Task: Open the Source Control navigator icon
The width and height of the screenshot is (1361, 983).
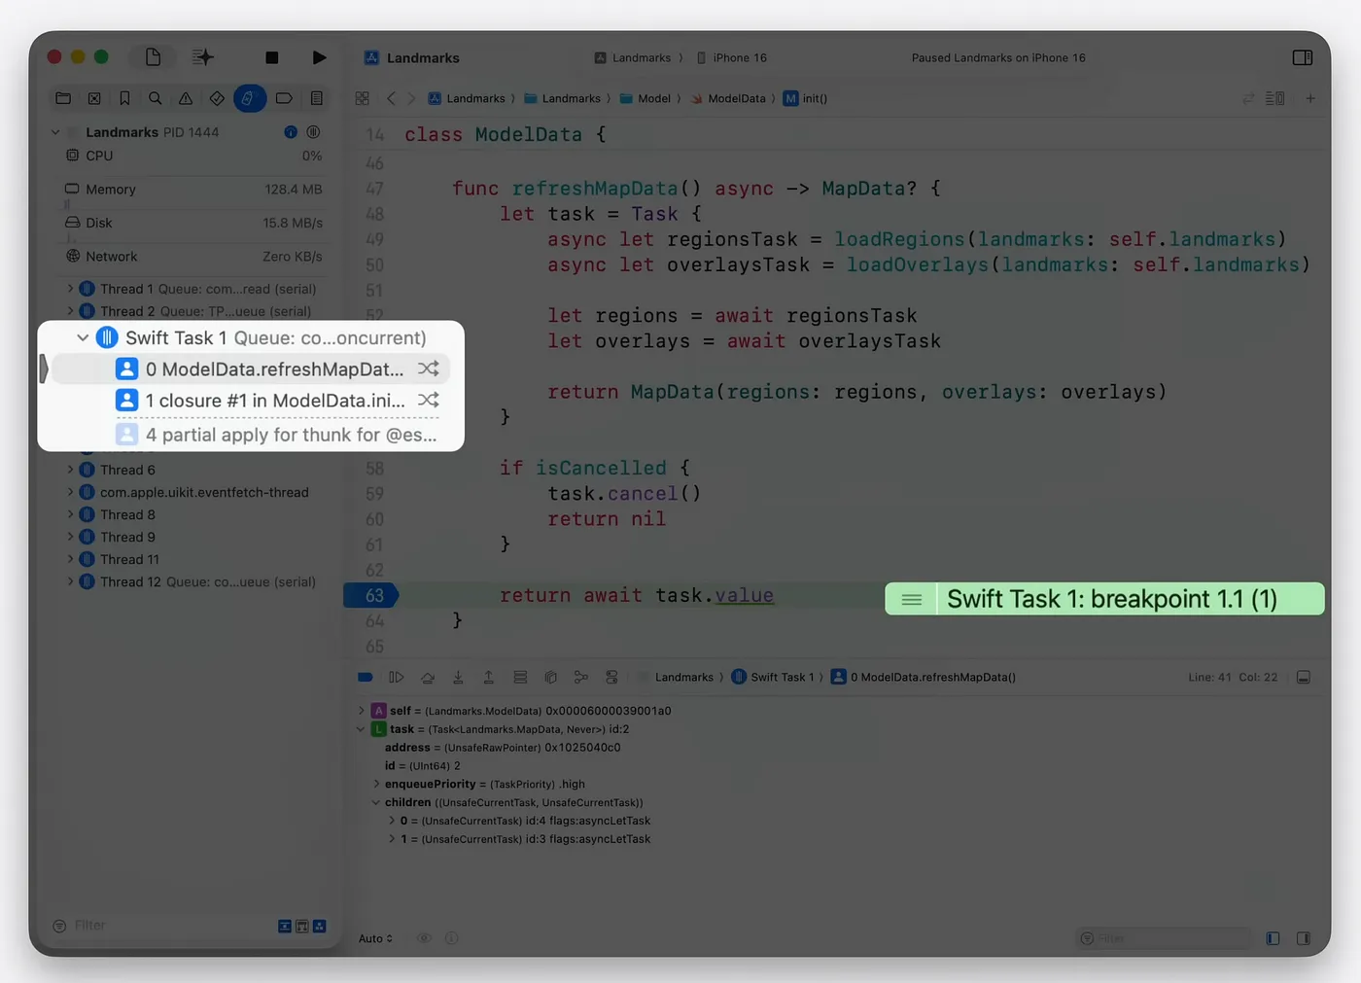Action: (94, 98)
